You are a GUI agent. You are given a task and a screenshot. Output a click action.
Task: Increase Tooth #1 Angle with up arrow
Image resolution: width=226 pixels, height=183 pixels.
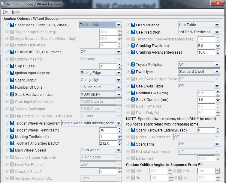(x=120, y=142)
